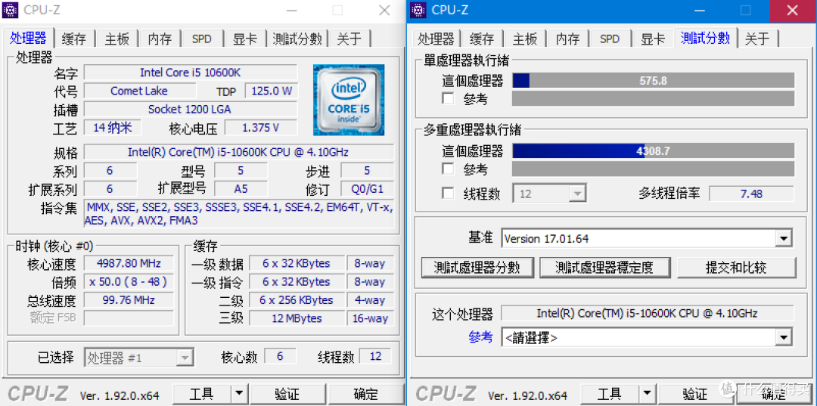Click the 修订 value Q0/G1
Screen dimensions: 817x406
[367, 188]
